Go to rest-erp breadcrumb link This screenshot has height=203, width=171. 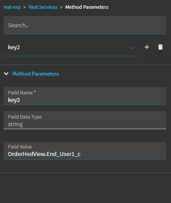tap(12, 7)
